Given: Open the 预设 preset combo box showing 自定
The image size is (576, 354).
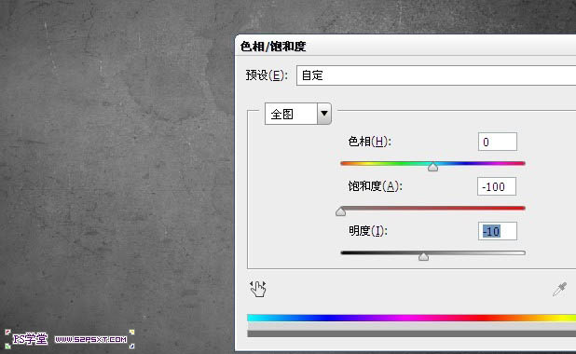Looking at the screenshot, I should 436,75.
